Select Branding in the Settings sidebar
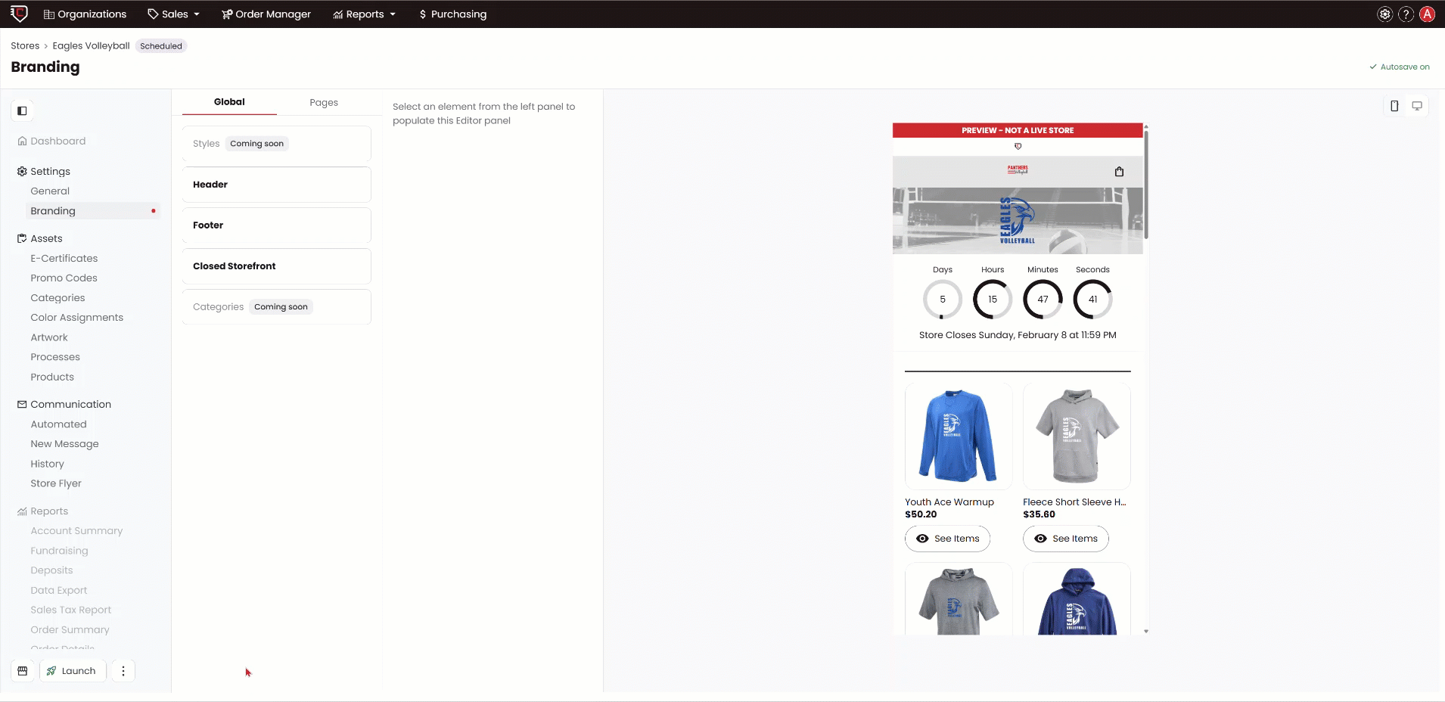 click(53, 210)
